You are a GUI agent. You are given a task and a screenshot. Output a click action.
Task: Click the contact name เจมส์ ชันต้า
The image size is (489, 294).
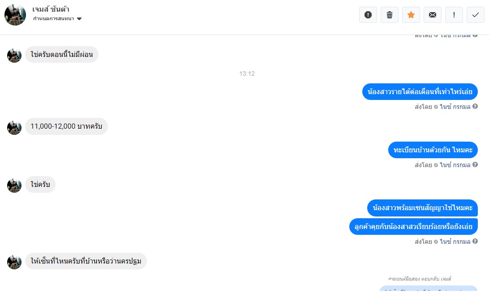[x=51, y=9]
